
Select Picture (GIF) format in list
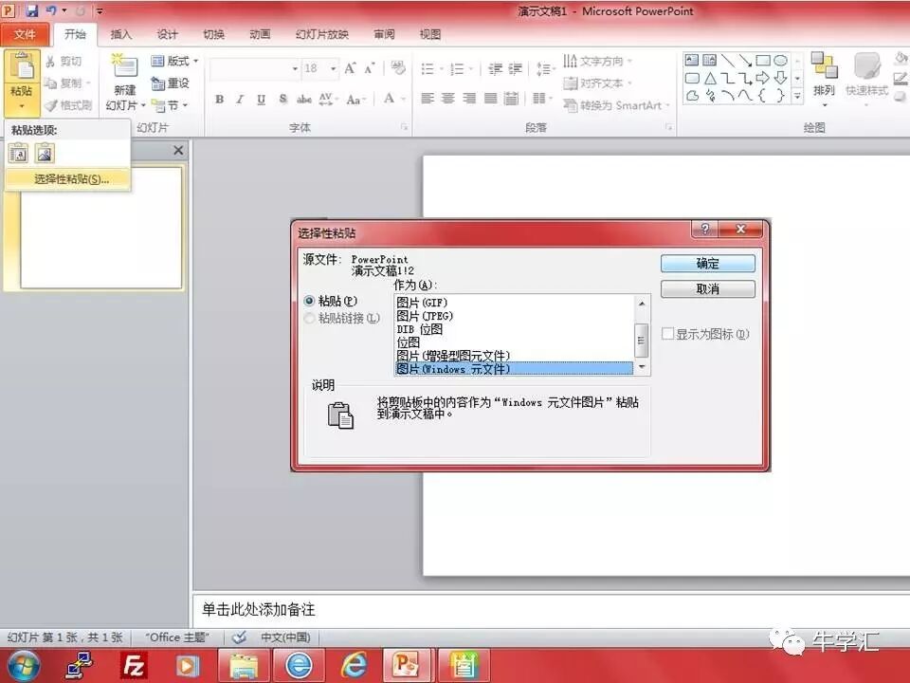421,302
